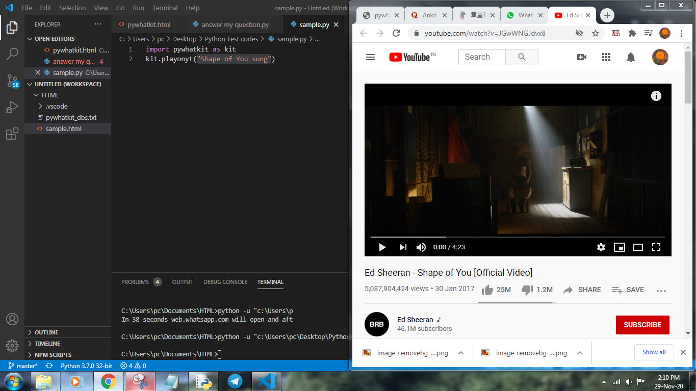Open Explorer more actions ellipsis
The height and width of the screenshot is (391, 696).
tap(98, 24)
